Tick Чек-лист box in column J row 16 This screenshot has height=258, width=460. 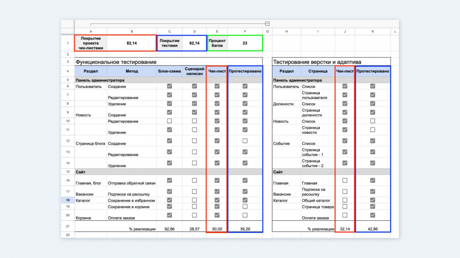click(x=345, y=180)
